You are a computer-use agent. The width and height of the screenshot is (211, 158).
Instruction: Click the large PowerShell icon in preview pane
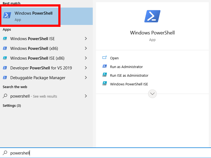[152, 16]
